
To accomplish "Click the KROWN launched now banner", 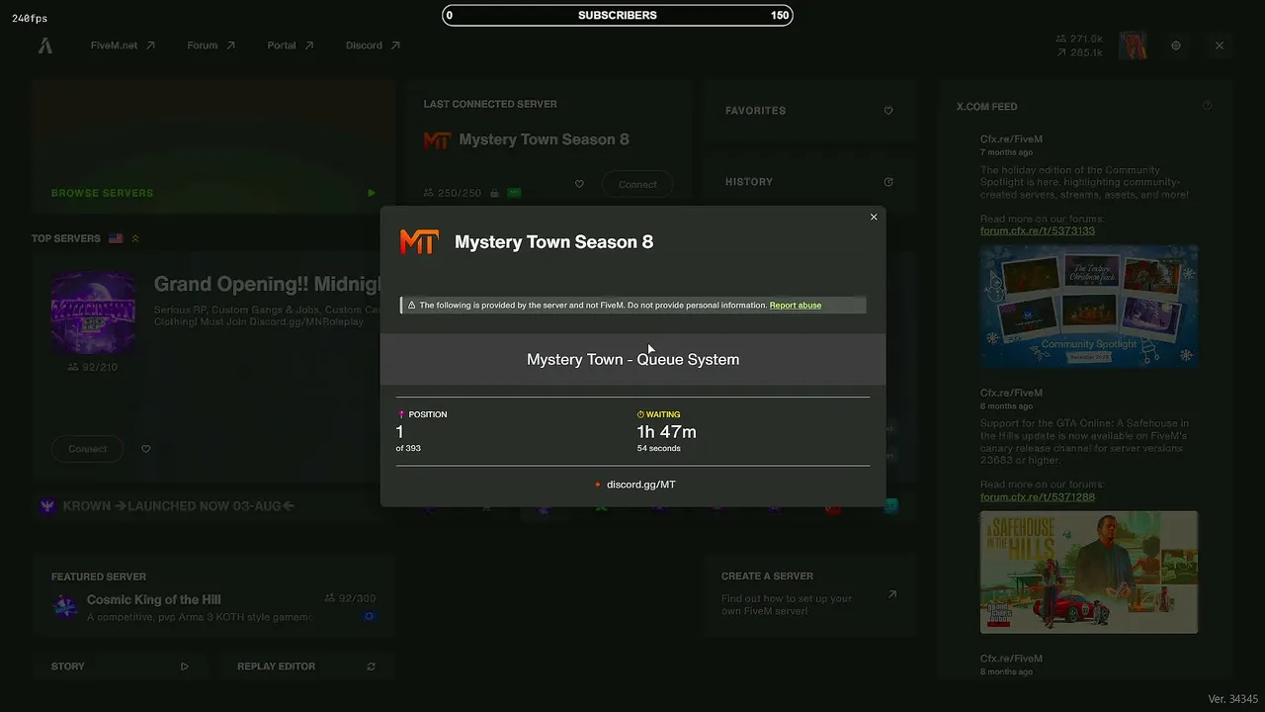I will click(x=179, y=506).
